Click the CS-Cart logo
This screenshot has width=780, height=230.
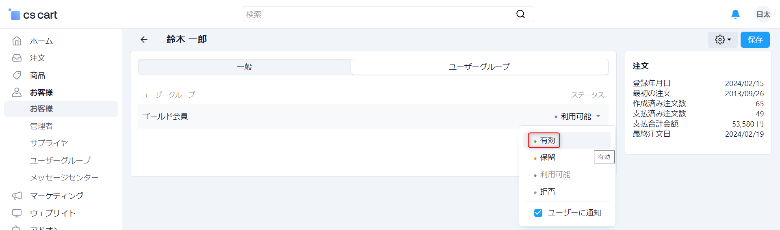33,15
